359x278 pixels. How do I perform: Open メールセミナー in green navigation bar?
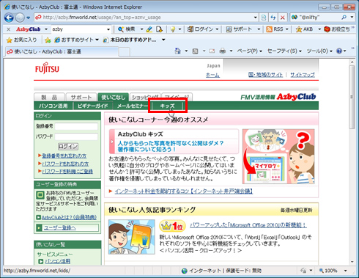pos(133,106)
